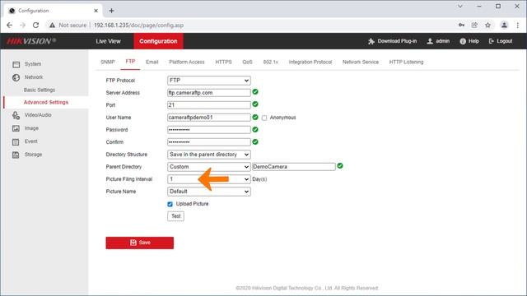The width and height of the screenshot is (527, 296).
Task: Bookmark the page with the star icon
Action: pyautogui.click(x=487, y=25)
